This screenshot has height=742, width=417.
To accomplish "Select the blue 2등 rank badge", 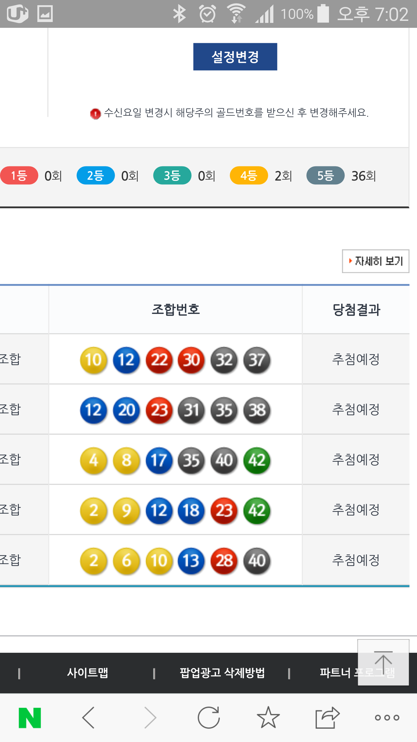I will point(96,176).
